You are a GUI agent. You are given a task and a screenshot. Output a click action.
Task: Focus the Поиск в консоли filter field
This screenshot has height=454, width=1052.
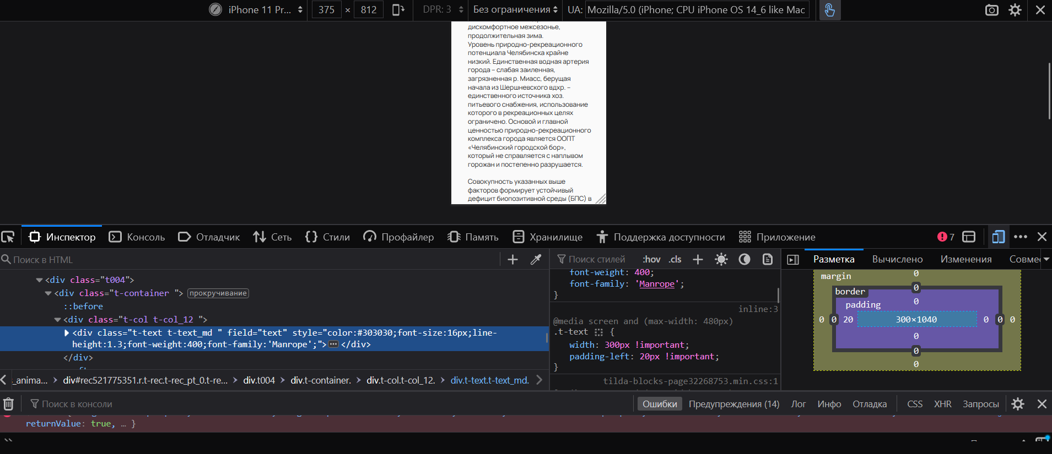[331, 404]
